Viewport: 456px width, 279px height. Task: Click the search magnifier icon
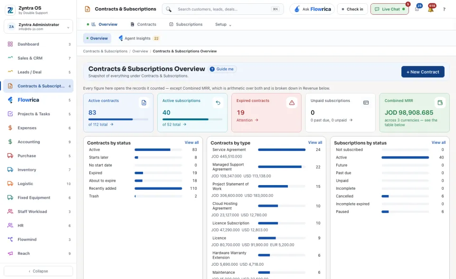[169, 9]
